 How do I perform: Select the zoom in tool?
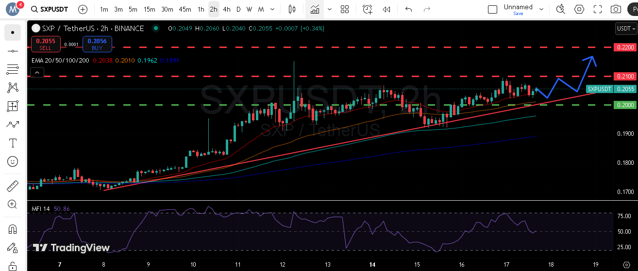[x=13, y=205]
